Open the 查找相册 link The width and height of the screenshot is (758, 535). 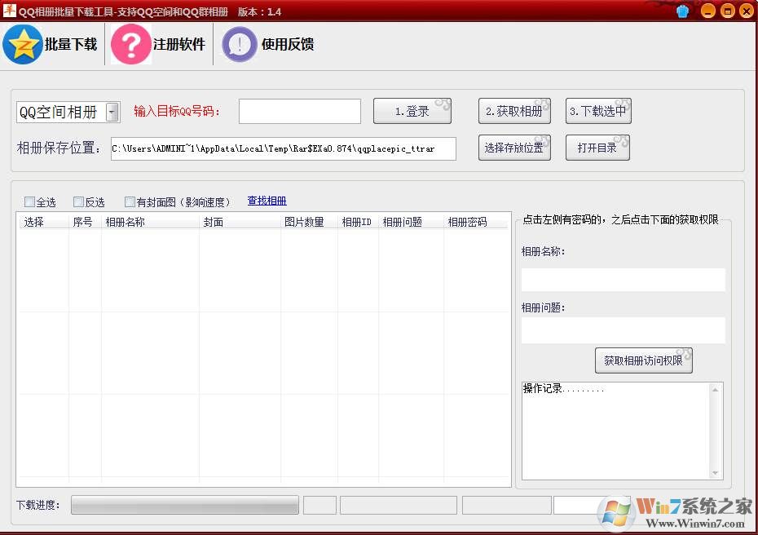click(x=267, y=201)
